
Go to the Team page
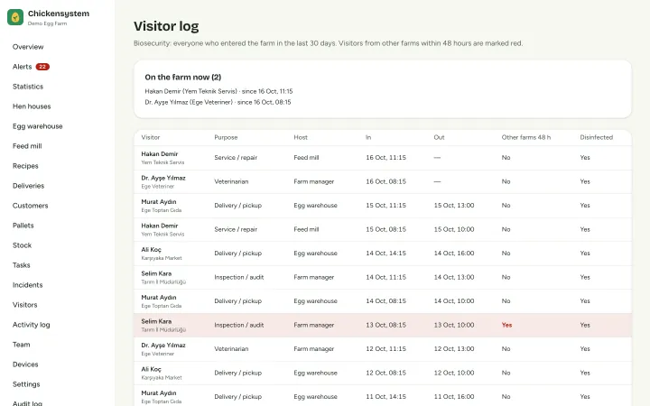pyautogui.click(x=21, y=345)
